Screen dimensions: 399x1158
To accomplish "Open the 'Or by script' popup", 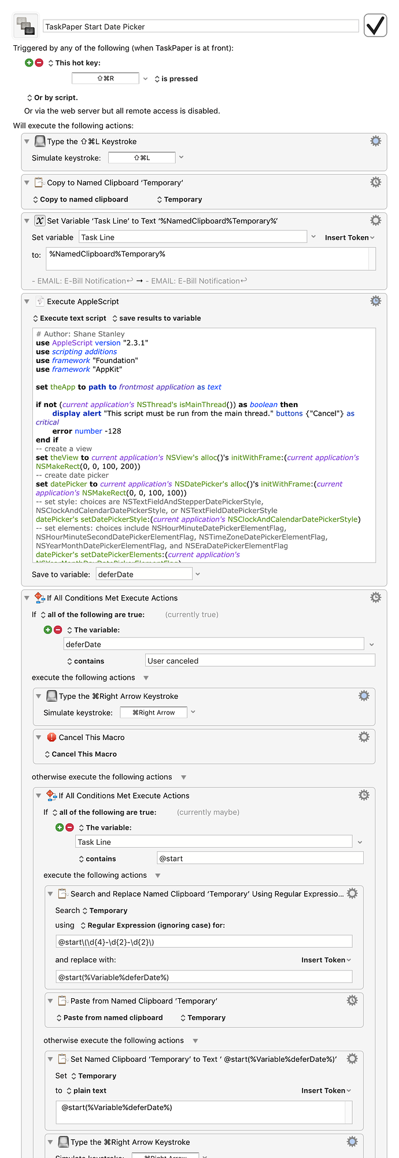I will pos(53,98).
